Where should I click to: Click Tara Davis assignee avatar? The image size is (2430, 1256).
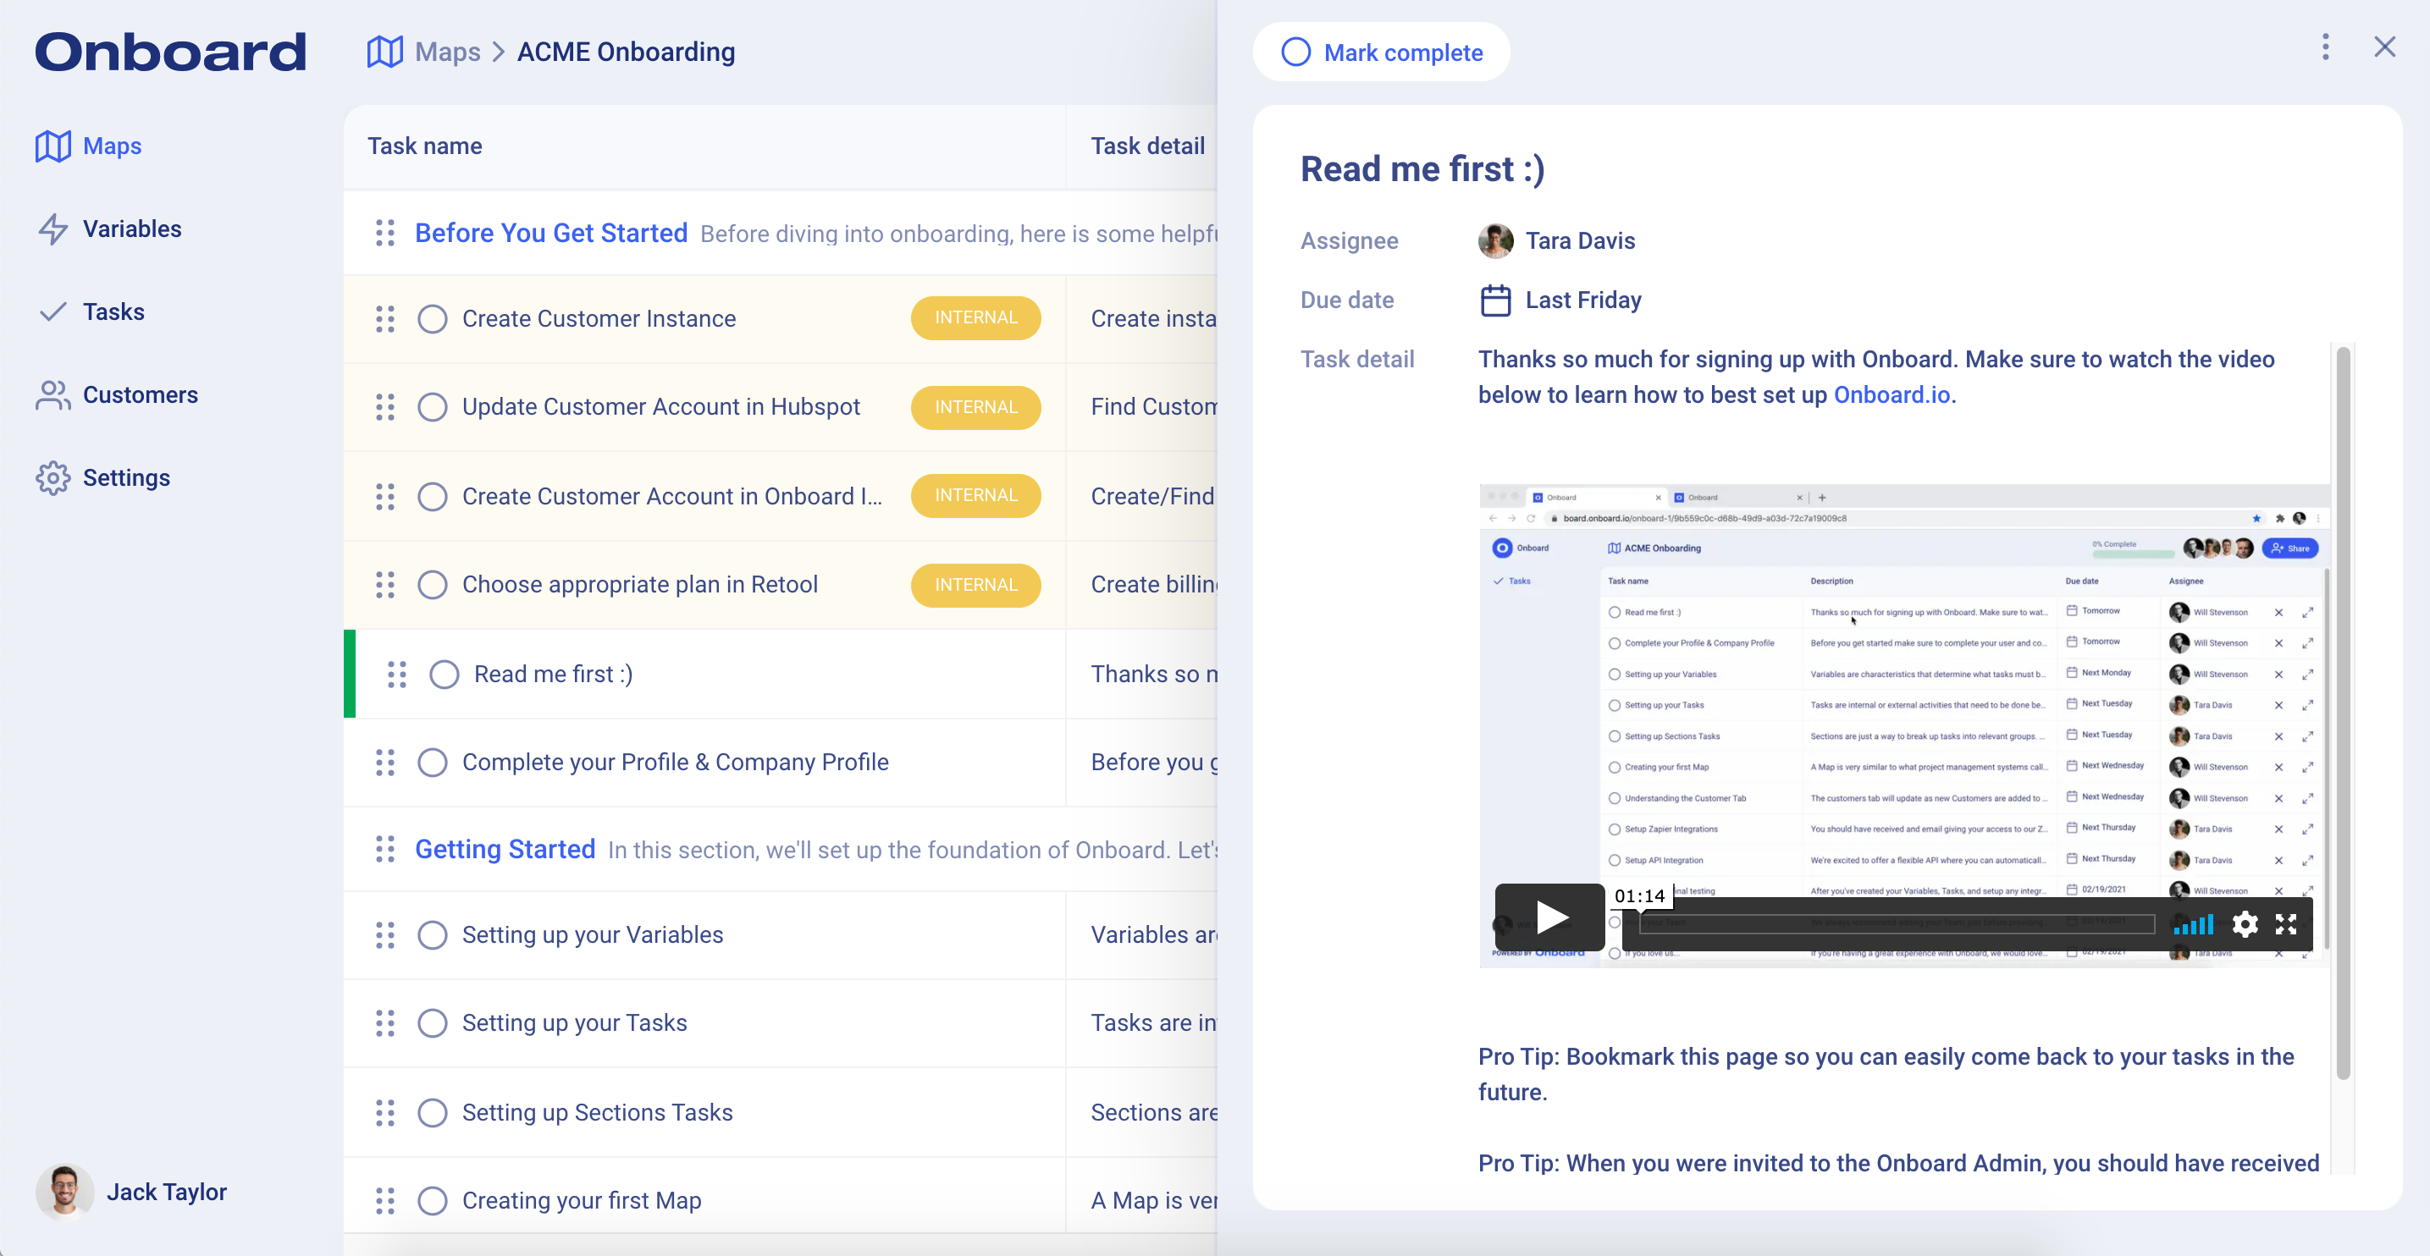click(x=1496, y=240)
